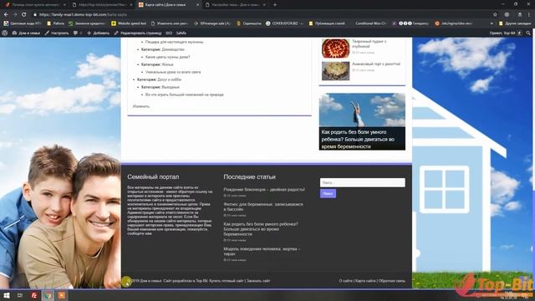Click 'Настроить' in the admin bar
The image size is (535, 301).
click(x=57, y=33)
